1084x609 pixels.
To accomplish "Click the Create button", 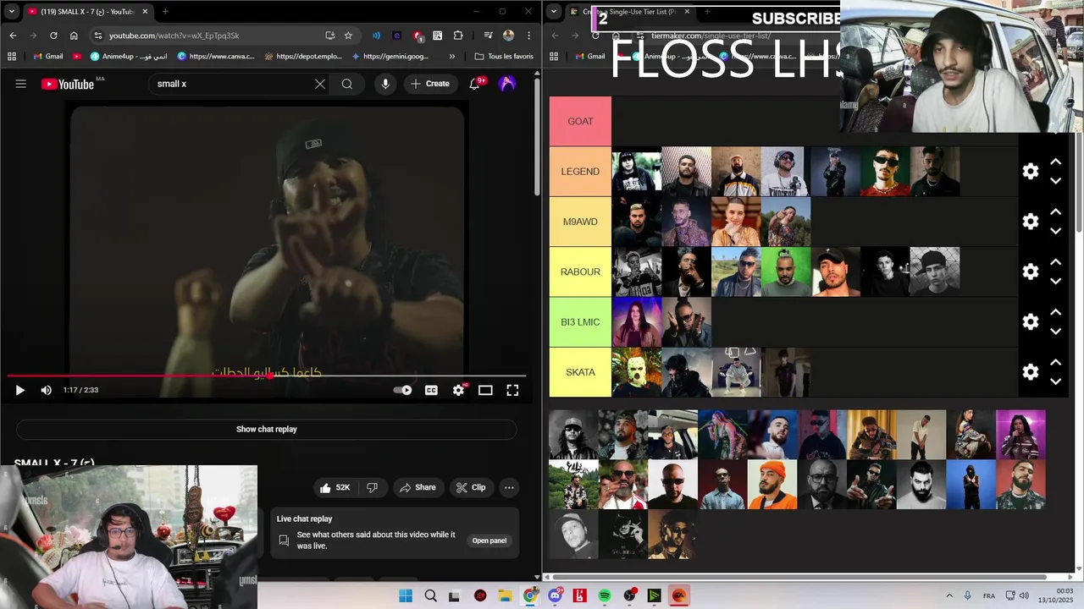I will click(430, 84).
